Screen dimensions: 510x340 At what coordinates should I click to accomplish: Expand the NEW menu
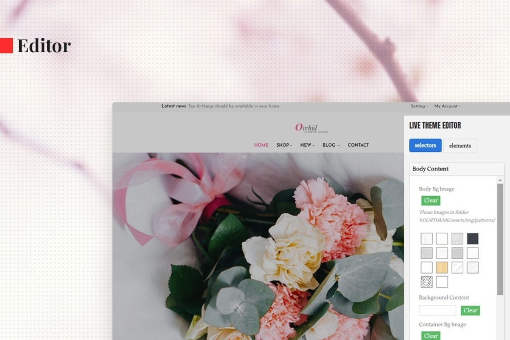[307, 145]
